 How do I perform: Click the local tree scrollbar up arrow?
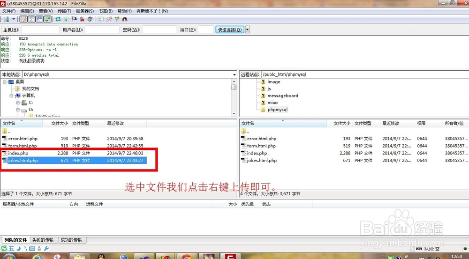pos(234,81)
